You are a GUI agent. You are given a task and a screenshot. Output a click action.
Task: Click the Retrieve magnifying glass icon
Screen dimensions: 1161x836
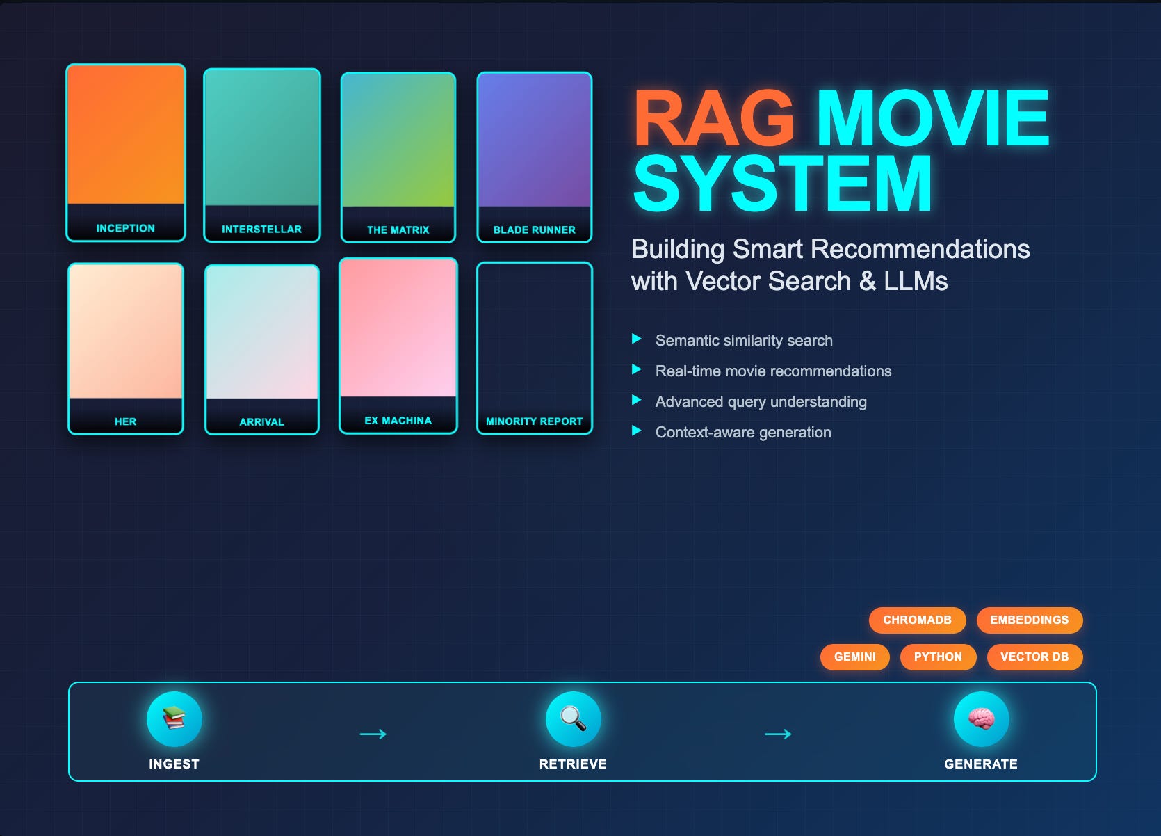click(x=574, y=718)
